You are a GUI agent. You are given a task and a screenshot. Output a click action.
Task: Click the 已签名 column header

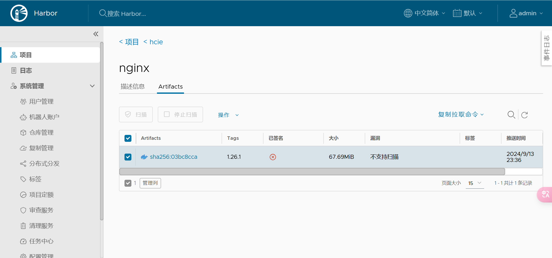(x=276, y=138)
